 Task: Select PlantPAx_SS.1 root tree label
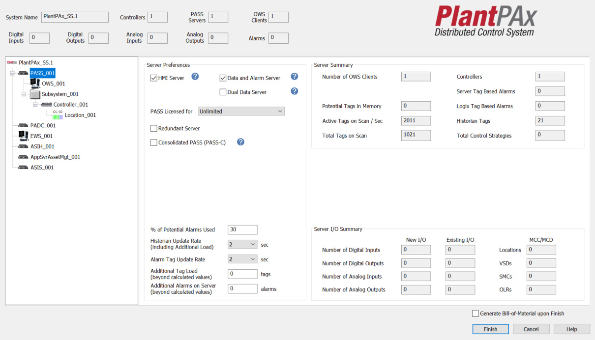pyautogui.click(x=36, y=63)
